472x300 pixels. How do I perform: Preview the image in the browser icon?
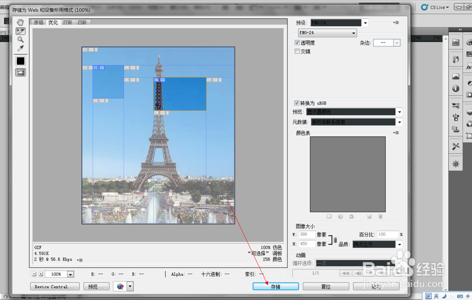click(120, 286)
